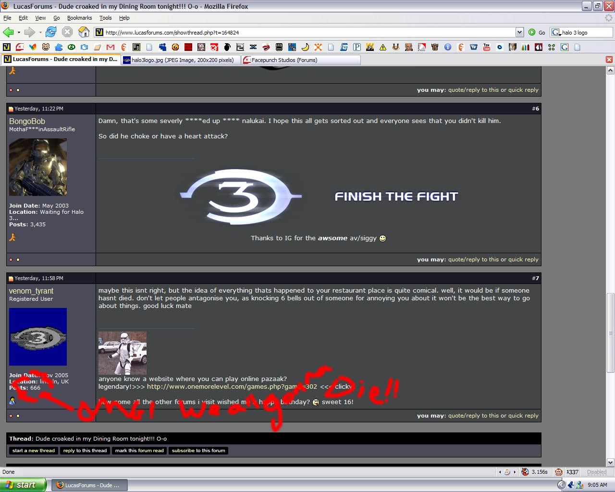Click 'mark this forum read' button
615x492 pixels.
point(139,450)
